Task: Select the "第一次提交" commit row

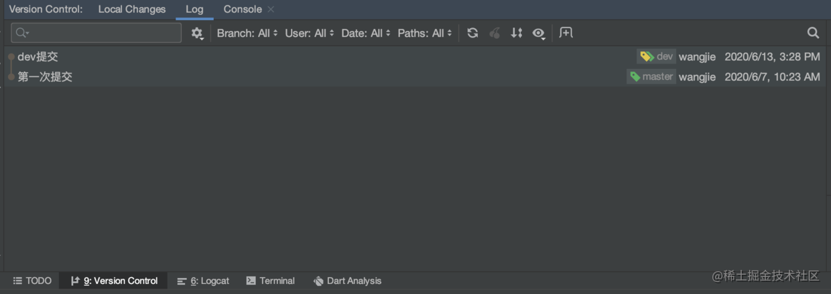Action: coord(415,77)
